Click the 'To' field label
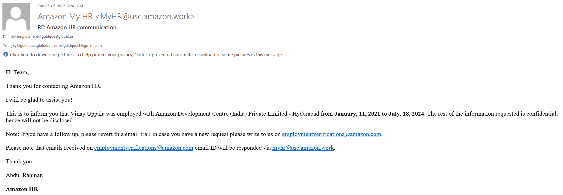 [5, 37]
